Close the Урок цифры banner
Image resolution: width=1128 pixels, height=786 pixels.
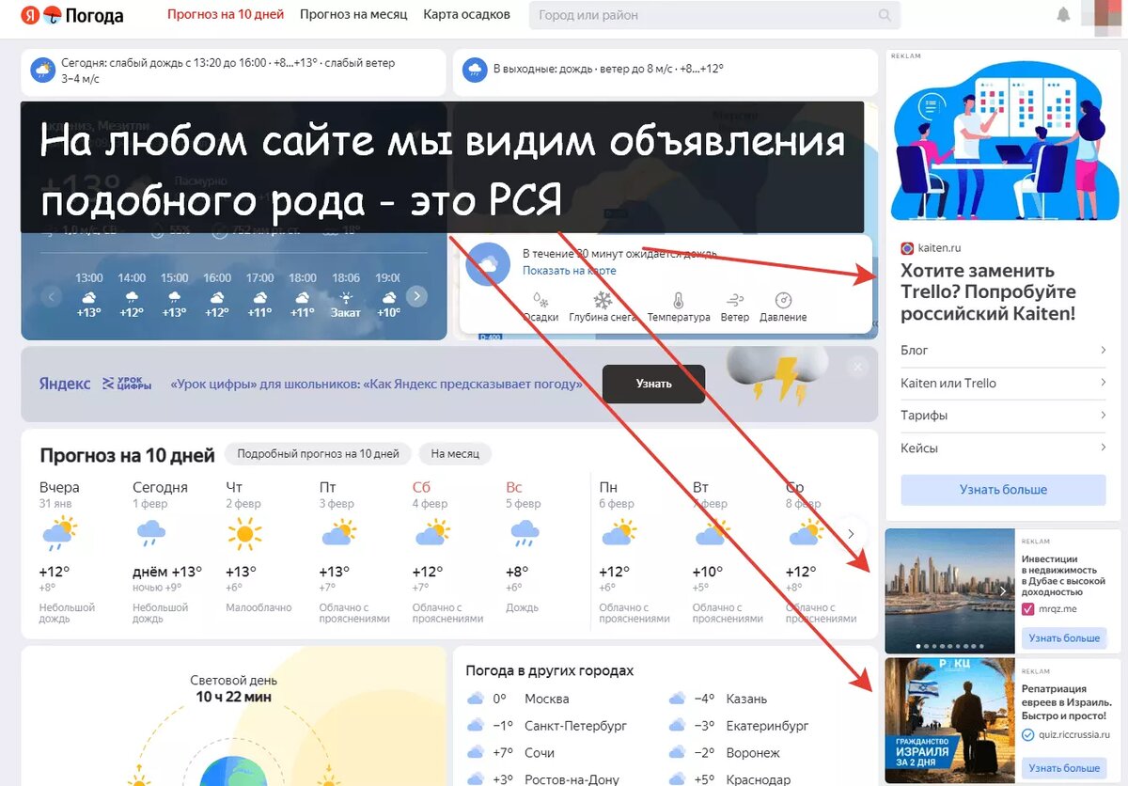click(x=855, y=368)
